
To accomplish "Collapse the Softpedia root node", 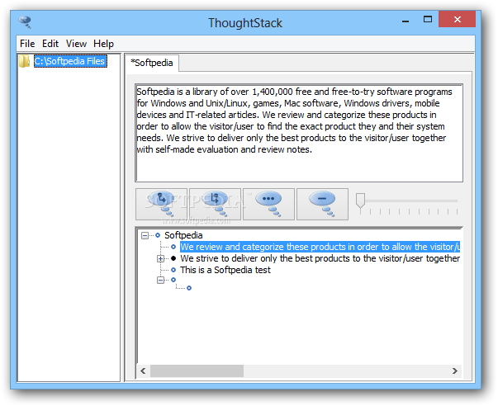I will (145, 235).
